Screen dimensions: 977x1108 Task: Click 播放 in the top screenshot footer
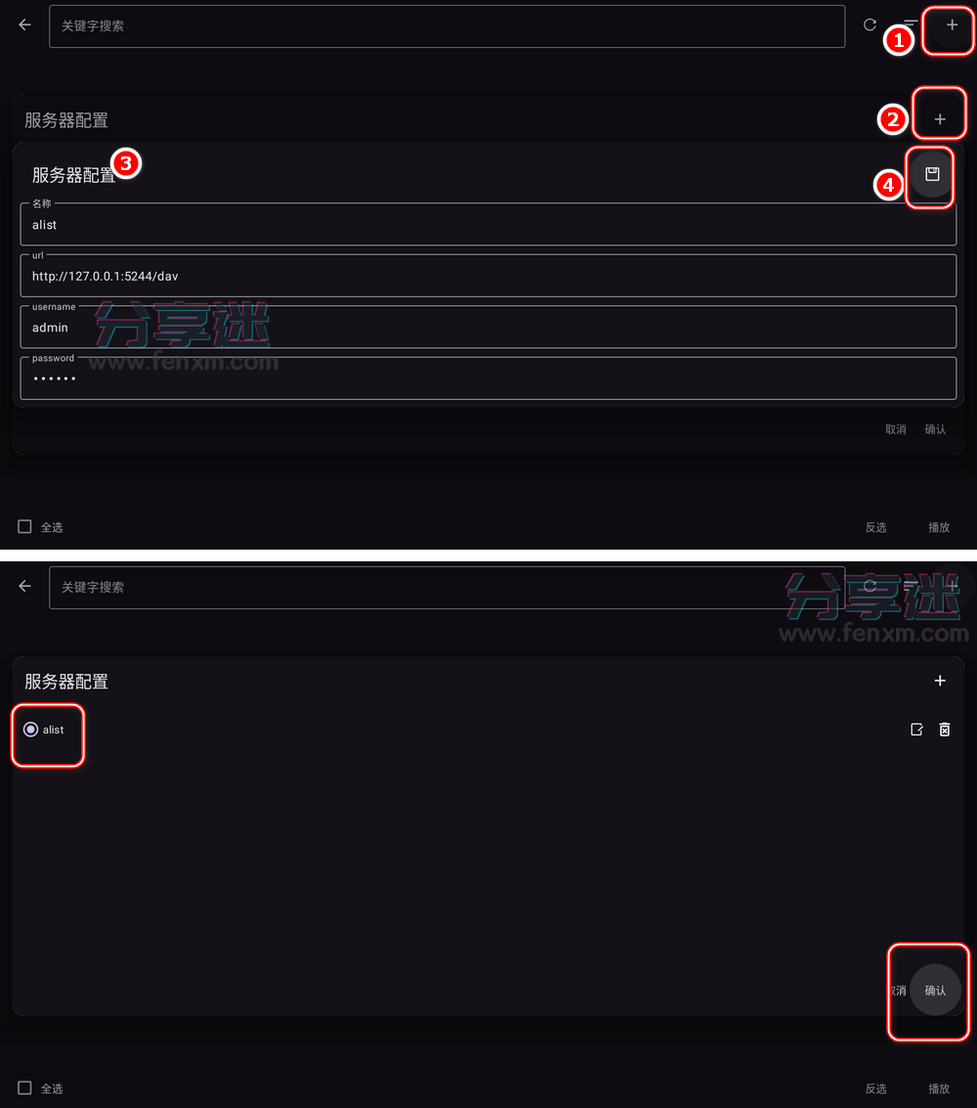tap(938, 527)
